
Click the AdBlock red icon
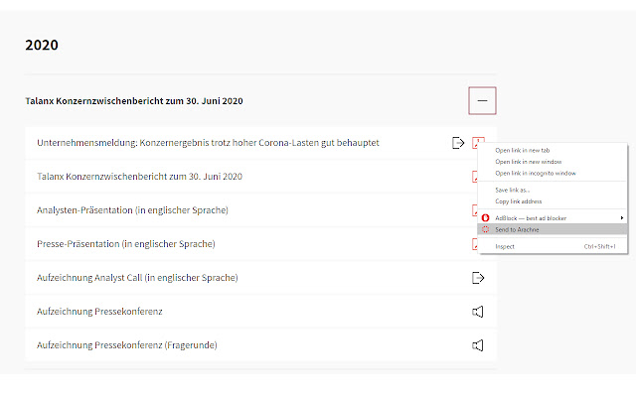pos(485,218)
